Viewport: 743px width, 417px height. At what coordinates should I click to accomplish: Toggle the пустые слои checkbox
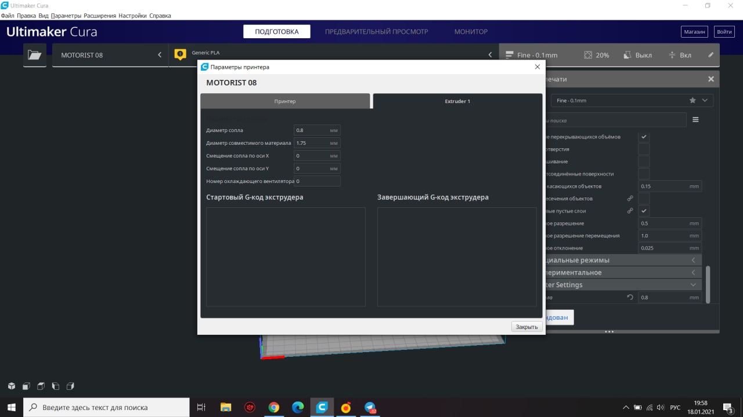tap(644, 211)
